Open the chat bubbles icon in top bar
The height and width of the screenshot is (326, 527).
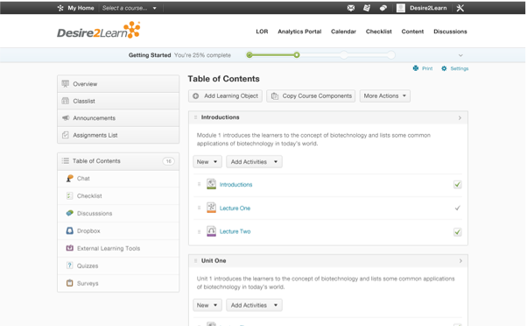(383, 8)
